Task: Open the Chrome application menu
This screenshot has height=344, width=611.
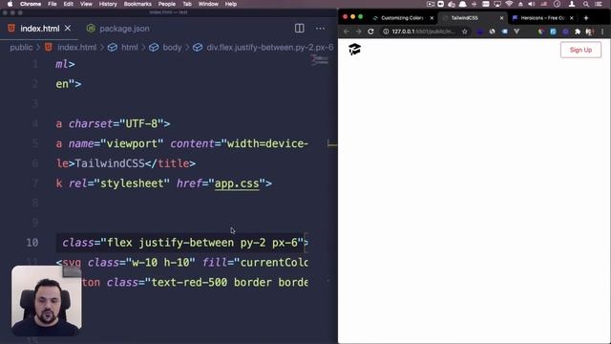Action: pyautogui.click(x=31, y=4)
